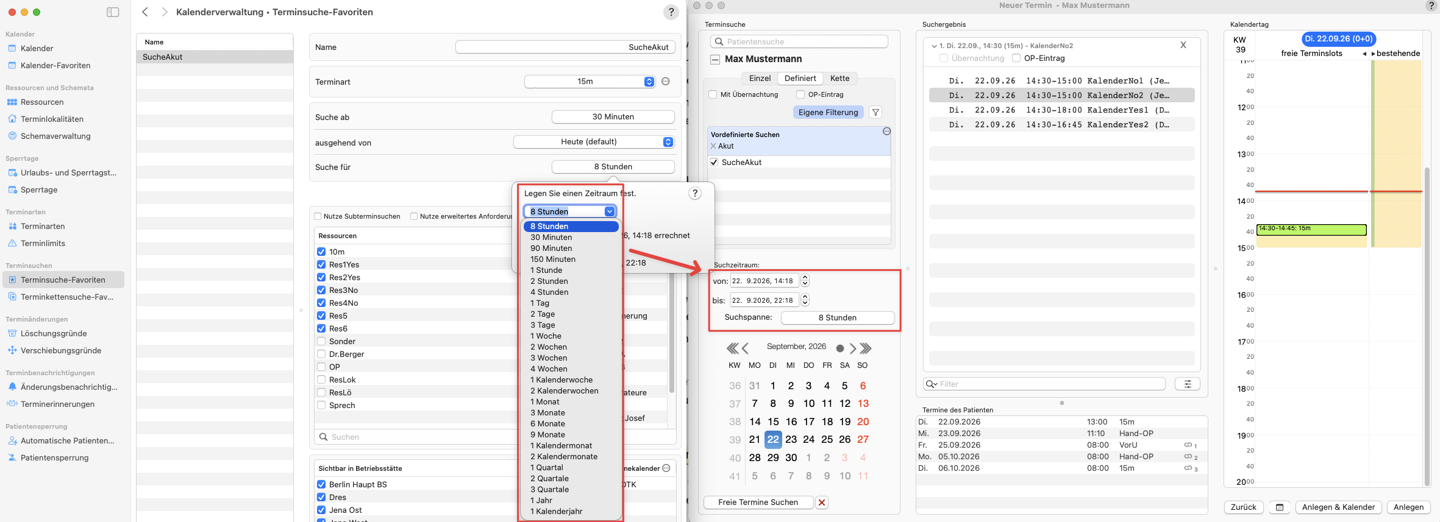Open options circle in Vordefinierte Suchen header

tap(886, 132)
